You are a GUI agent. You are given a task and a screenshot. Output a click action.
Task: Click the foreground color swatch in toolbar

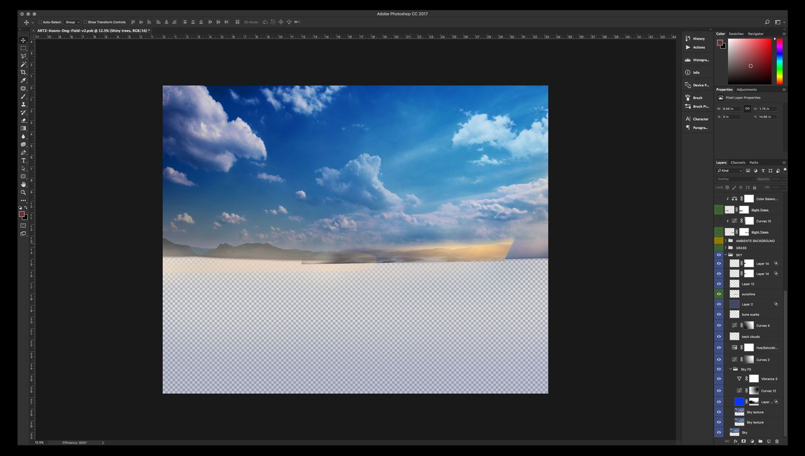click(x=22, y=214)
